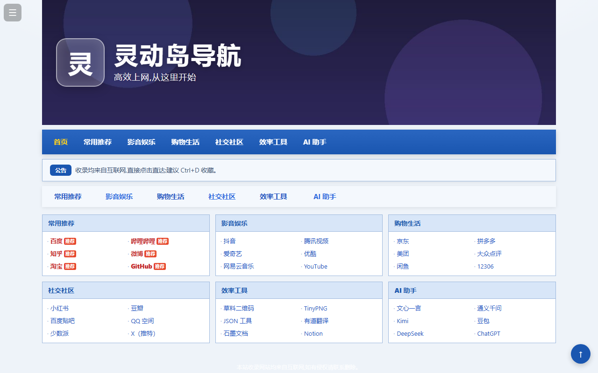Jump to 购物生活 in the light anchor bar
The image size is (598, 373).
[x=171, y=197]
